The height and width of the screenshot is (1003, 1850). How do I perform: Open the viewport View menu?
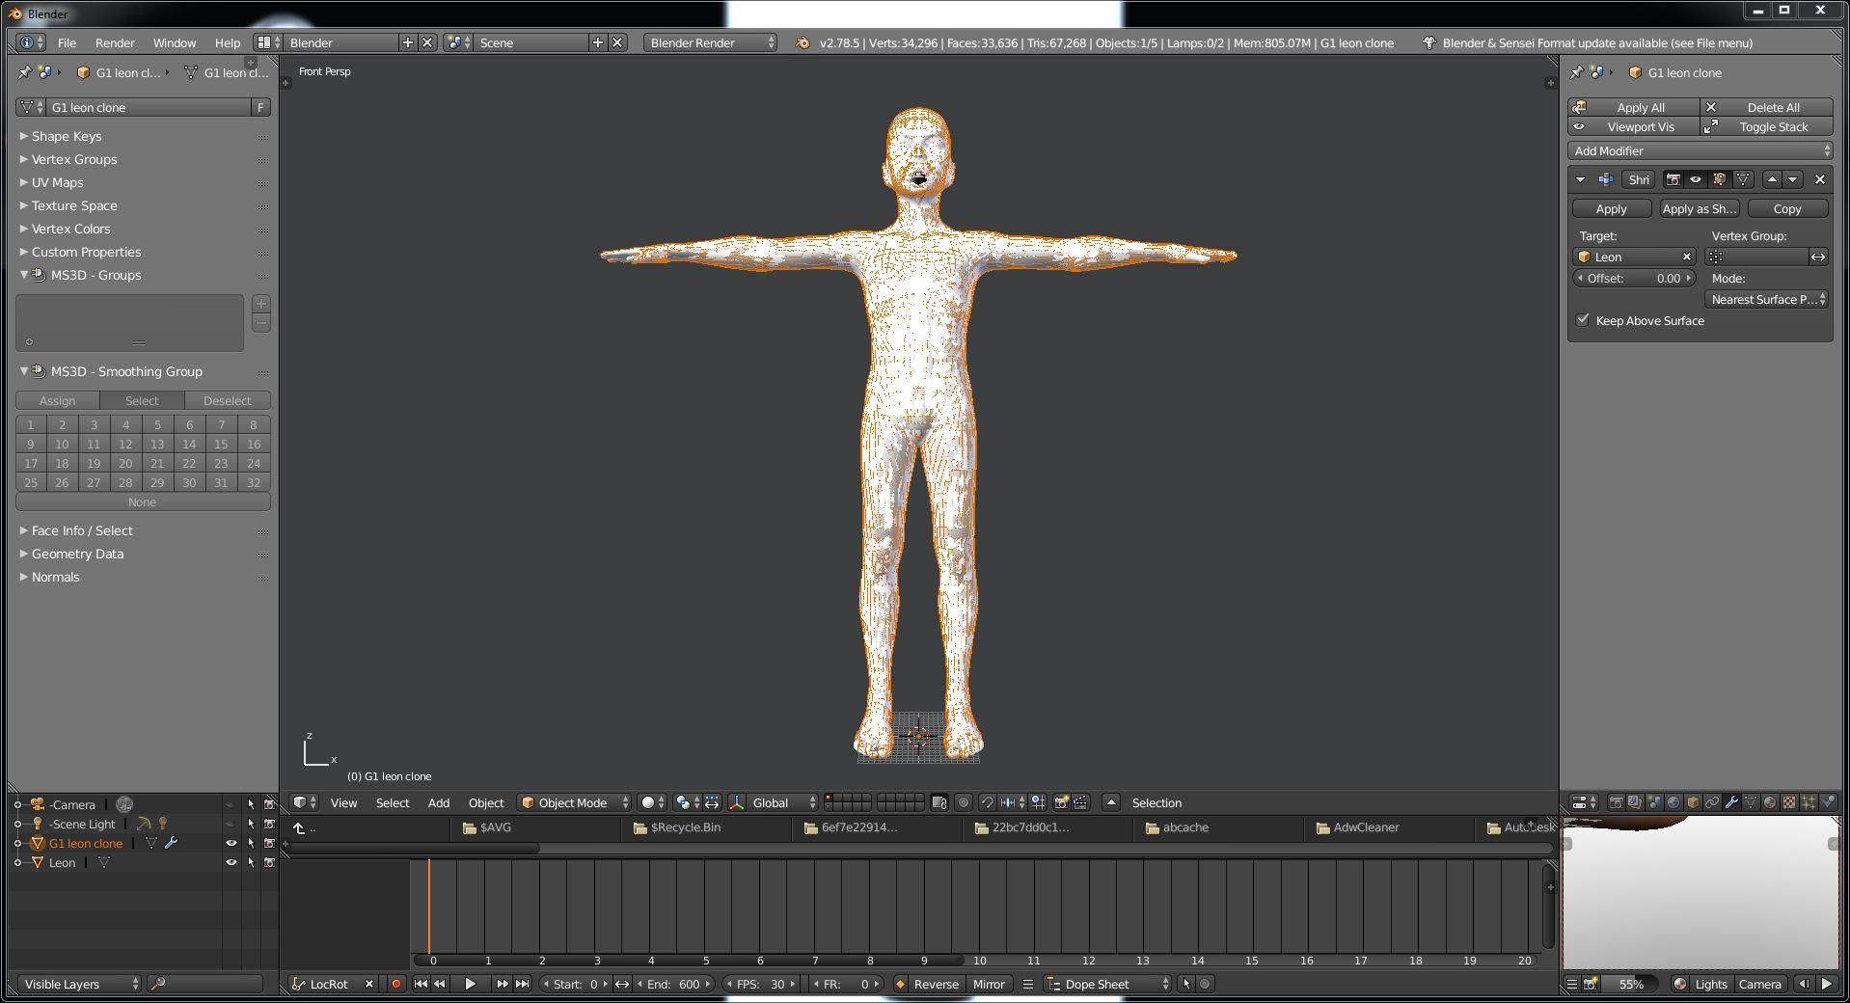tap(343, 802)
